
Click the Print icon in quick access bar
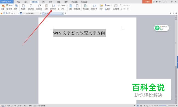pos(7,13)
